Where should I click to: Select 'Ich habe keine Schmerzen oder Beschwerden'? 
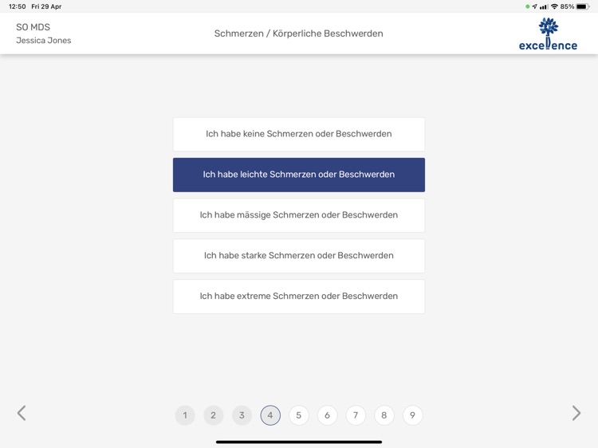[299, 134]
